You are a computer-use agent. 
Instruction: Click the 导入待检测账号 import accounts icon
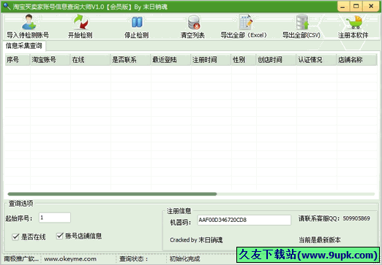(29, 21)
